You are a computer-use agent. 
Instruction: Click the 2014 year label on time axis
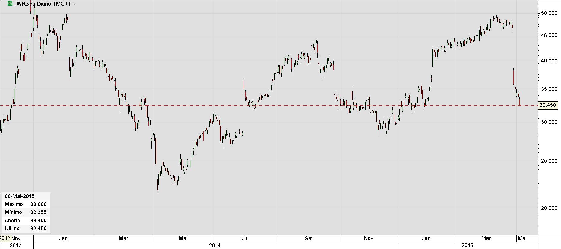coord(215,245)
